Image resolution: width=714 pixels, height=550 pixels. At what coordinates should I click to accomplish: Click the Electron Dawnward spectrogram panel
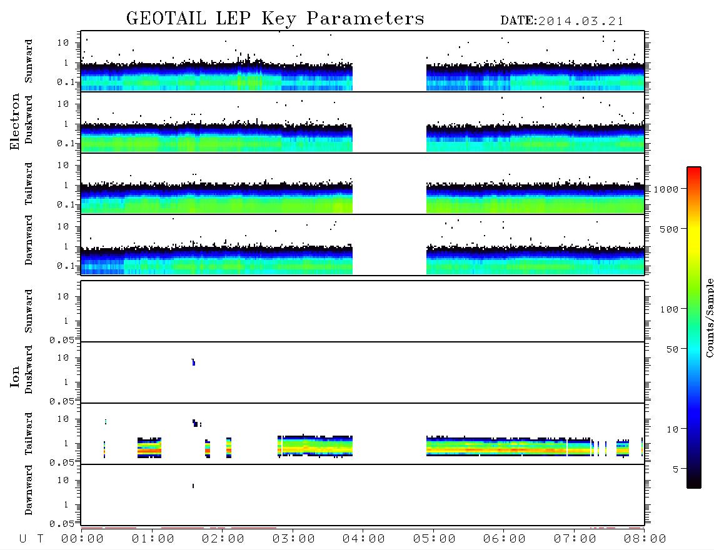[x=363, y=244]
